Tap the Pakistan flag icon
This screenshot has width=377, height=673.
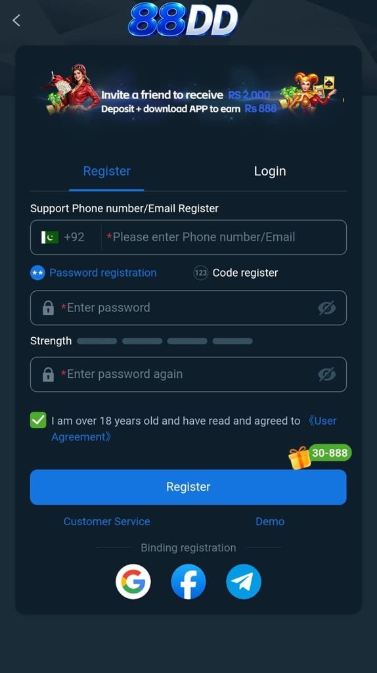[x=50, y=237]
